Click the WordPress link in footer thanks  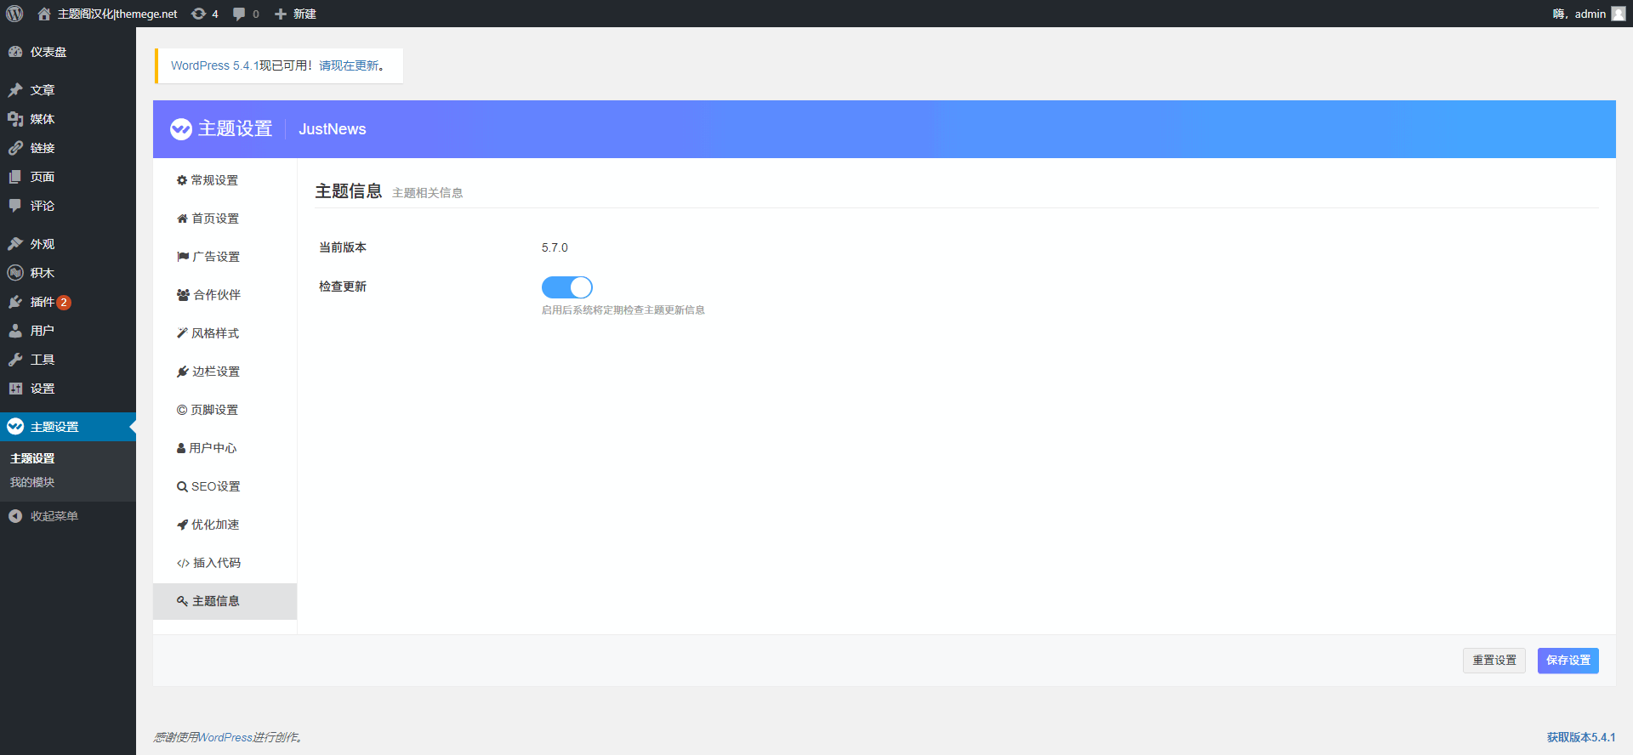tap(225, 737)
